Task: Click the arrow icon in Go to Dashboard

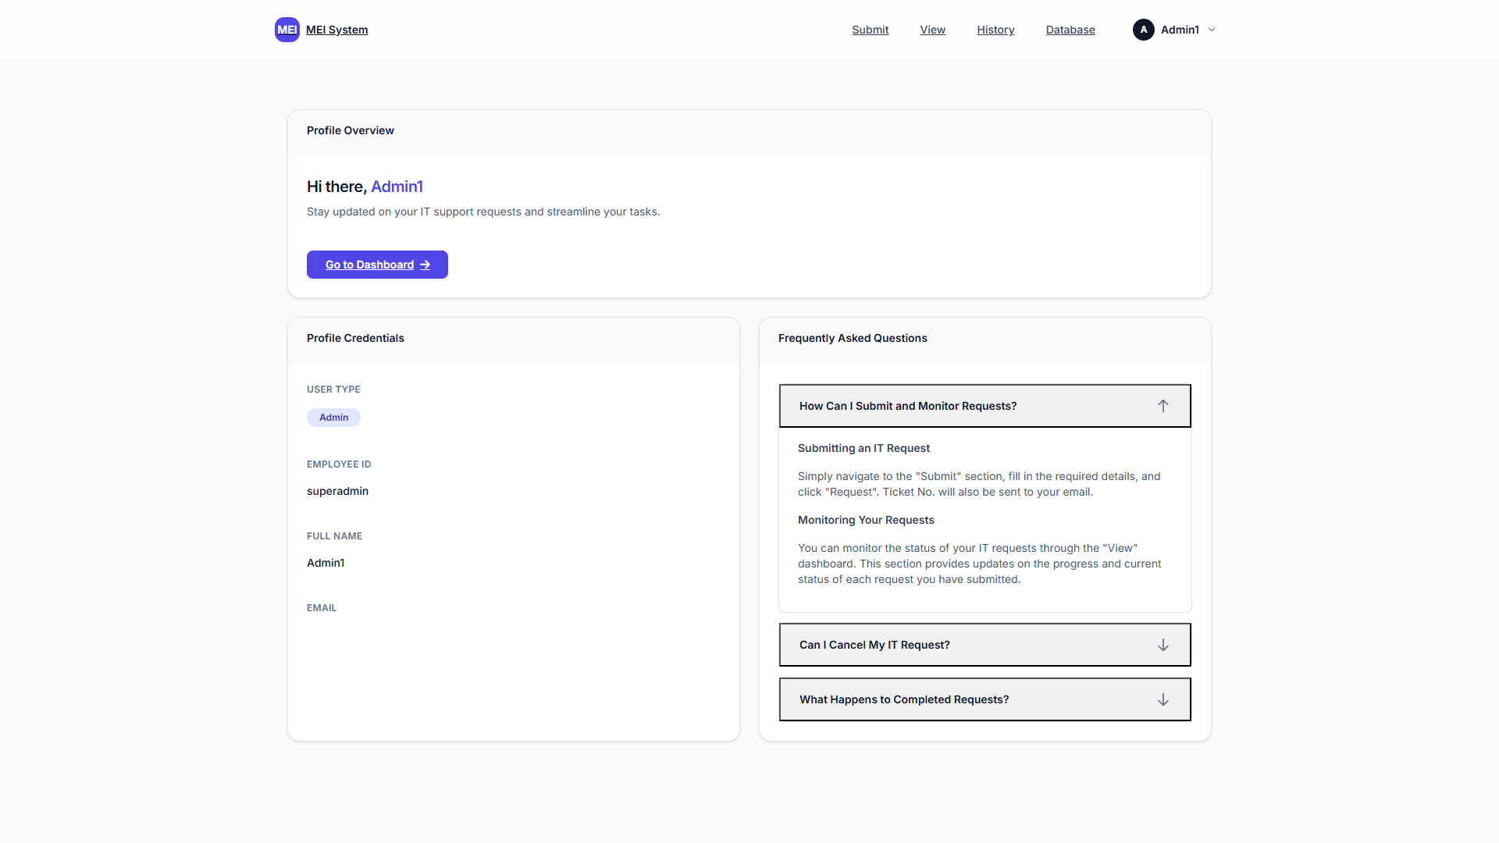Action: pyautogui.click(x=425, y=265)
